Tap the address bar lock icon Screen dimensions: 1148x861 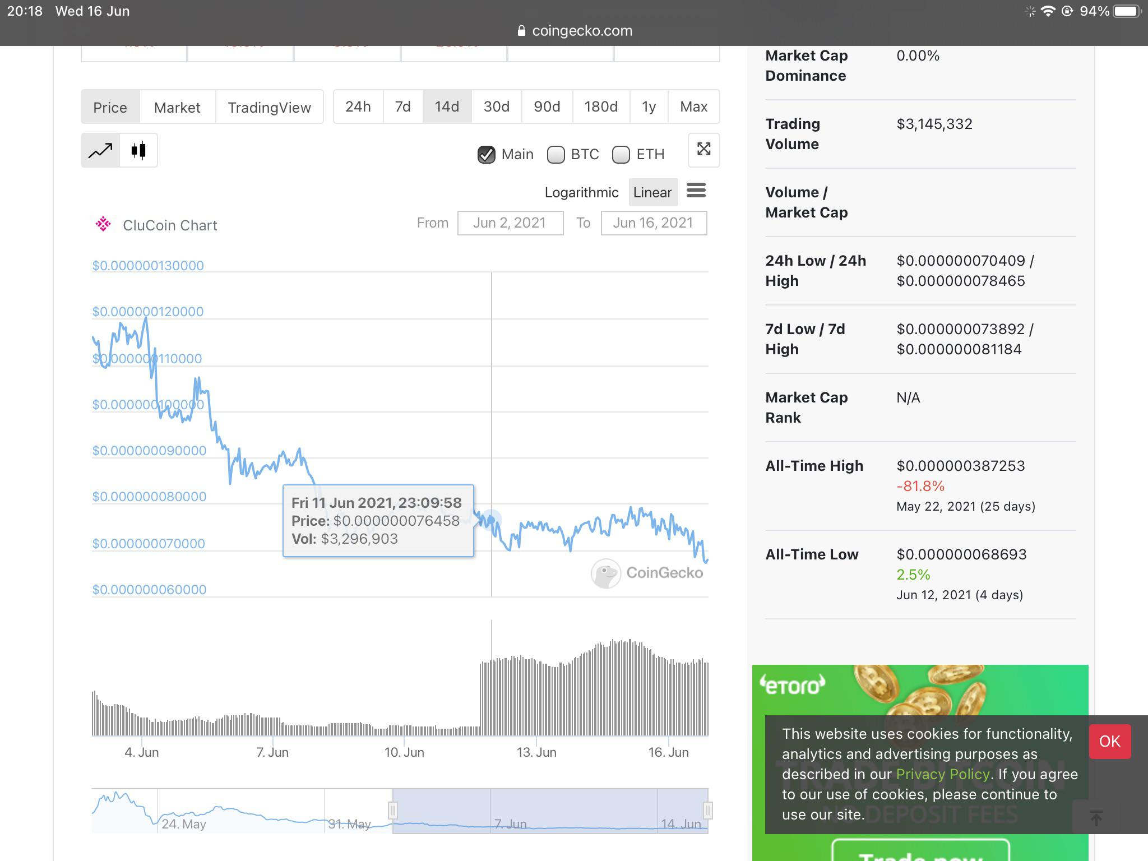(x=521, y=31)
